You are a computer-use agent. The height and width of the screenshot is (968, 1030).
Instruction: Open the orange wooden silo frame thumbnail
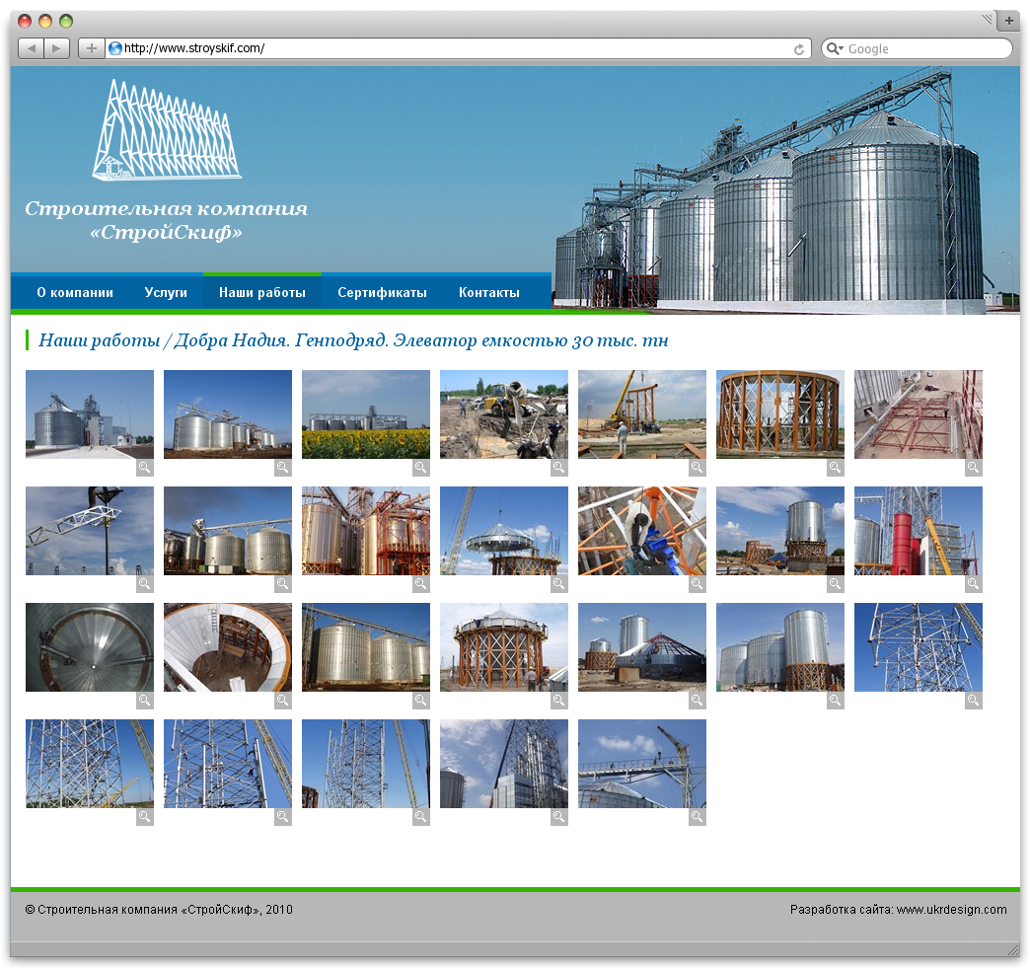click(779, 414)
